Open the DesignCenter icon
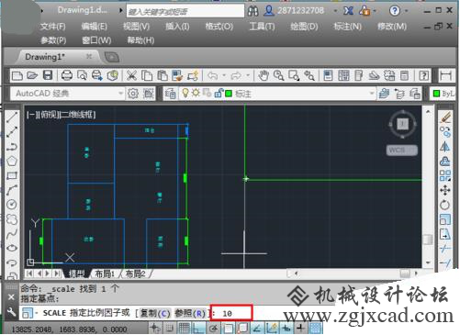The width and height of the screenshot is (460, 335). point(343,75)
